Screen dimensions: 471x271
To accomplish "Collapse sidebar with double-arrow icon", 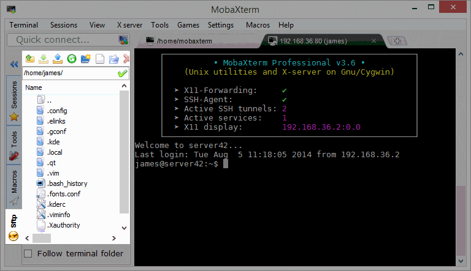I will click(14, 64).
